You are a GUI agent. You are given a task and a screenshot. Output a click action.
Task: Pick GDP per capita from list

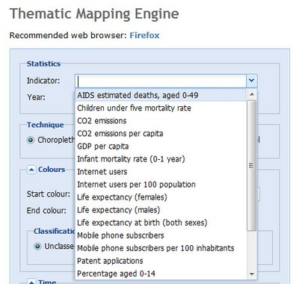[161, 146]
